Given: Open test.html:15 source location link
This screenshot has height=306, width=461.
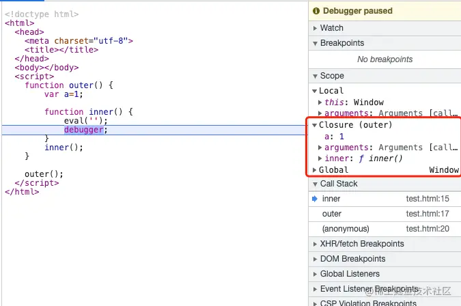Looking at the screenshot, I should pos(428,199).
